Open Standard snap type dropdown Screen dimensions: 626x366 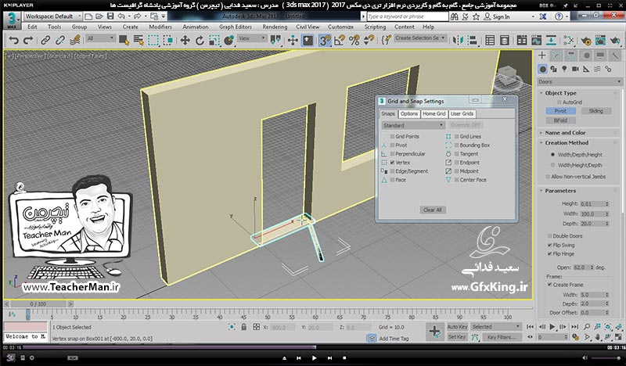[413, 125]
